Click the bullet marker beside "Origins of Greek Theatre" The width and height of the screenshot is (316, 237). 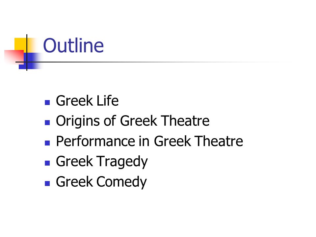47,122
